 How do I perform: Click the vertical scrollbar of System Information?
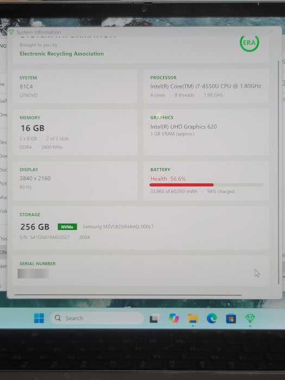pos(278,172)
